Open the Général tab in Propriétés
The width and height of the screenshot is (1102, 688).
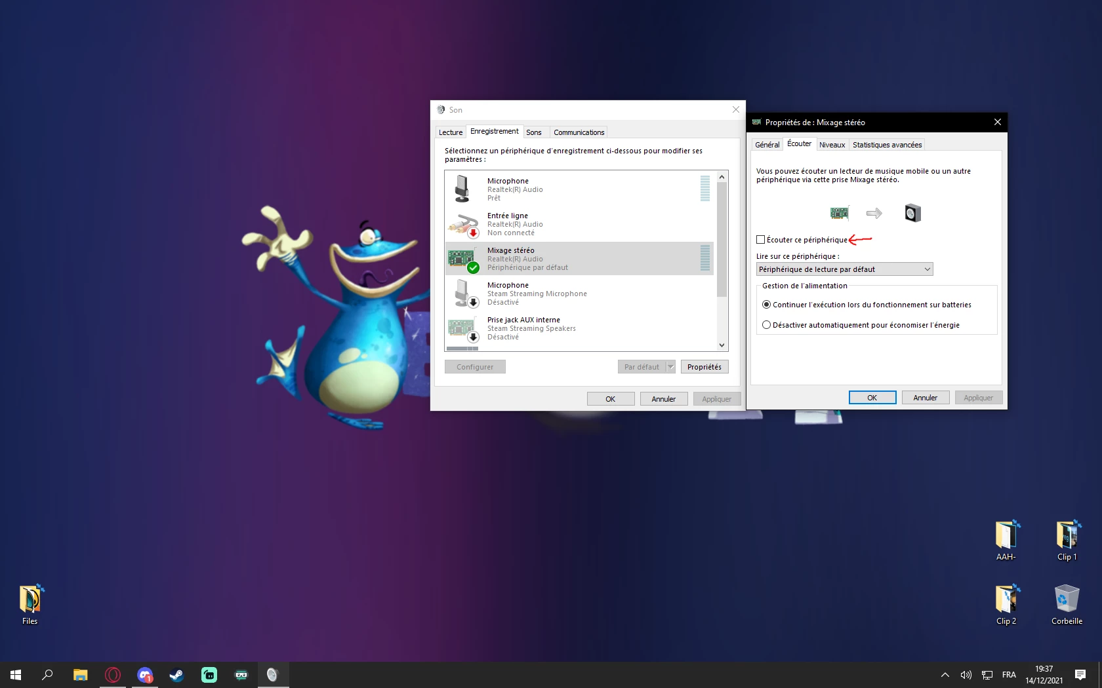tap(767, 145)
